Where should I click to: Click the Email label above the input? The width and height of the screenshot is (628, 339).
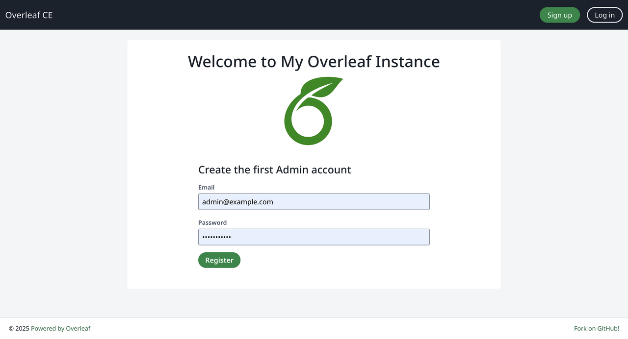tap(206, 187)
